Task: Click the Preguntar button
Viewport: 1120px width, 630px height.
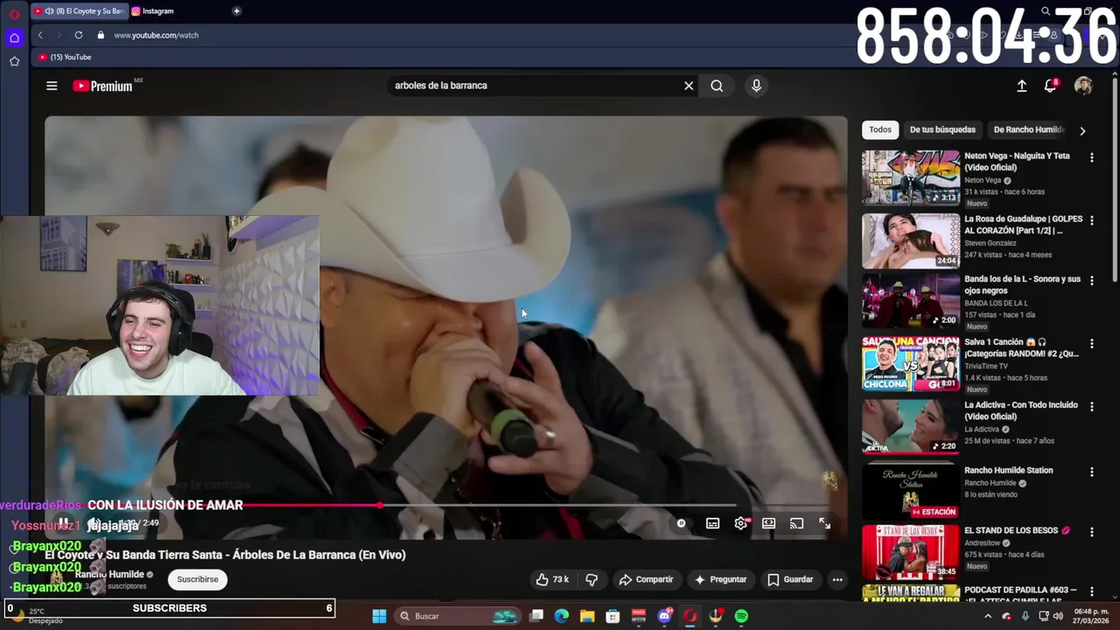Action: [x=720, y=579]
